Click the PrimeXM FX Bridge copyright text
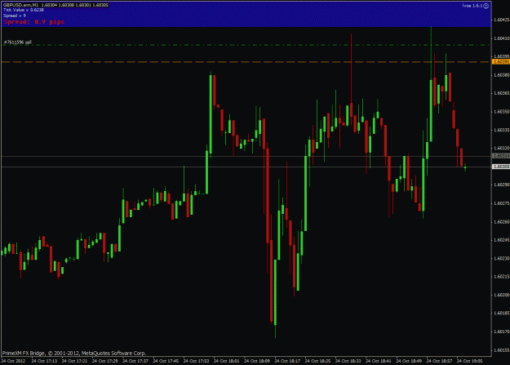 [74, 354]
